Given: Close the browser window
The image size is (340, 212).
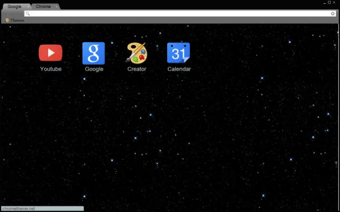Looking at the screenshot, I should point(335,2).
